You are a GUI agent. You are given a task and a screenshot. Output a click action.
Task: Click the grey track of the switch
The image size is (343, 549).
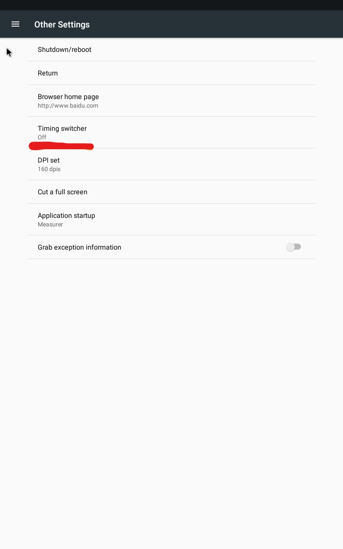(x=298, y=247)
